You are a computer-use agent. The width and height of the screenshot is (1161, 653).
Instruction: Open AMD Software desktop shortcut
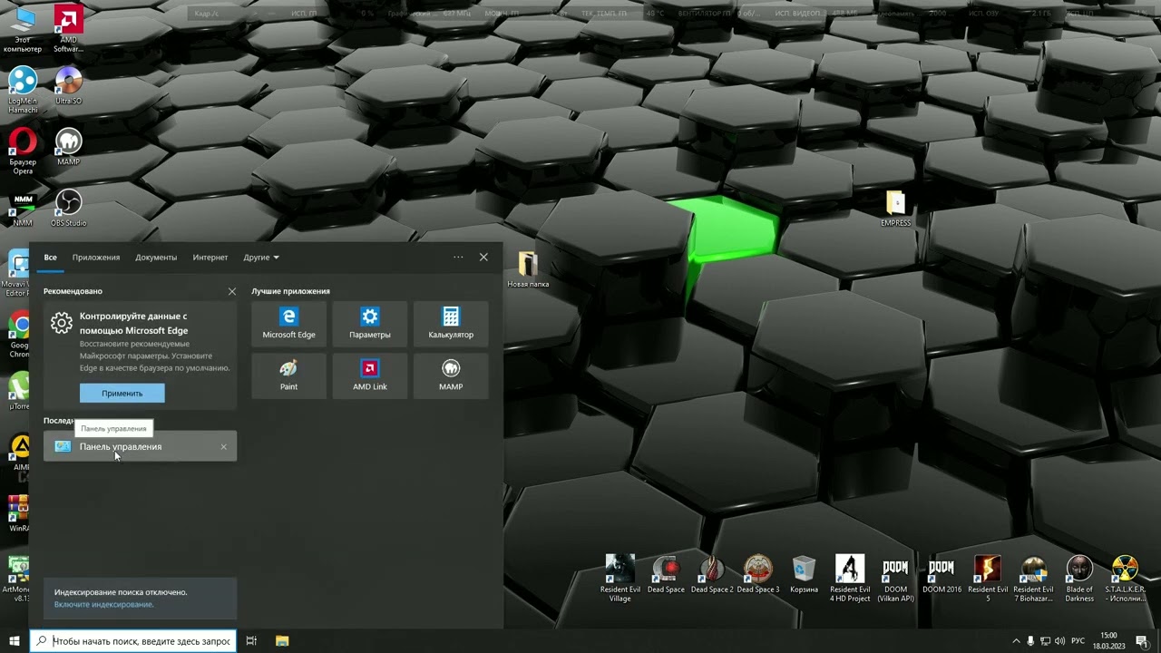coord(68,29)
